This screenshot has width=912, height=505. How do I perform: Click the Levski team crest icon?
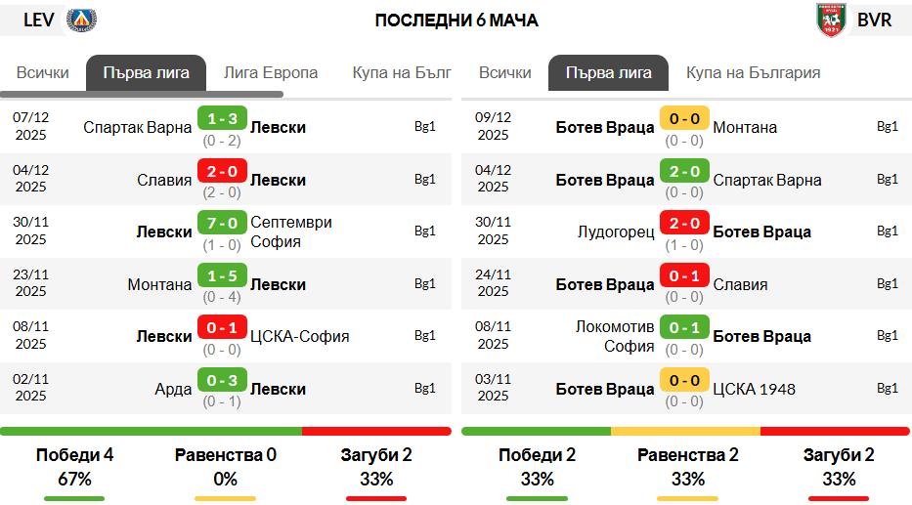(x=81, y=21)
